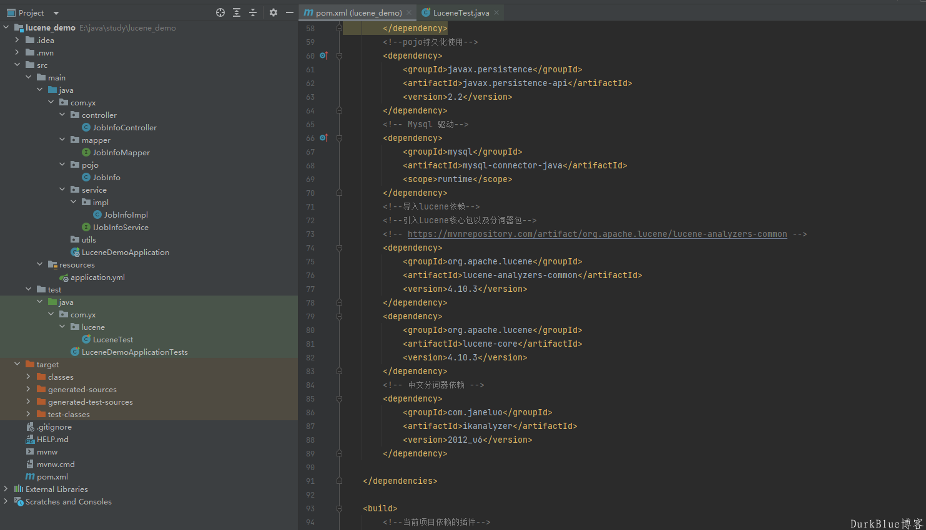This screenshot has height=530, width=926.
Task: Collapse the target folder
Action: [x=17, y=364]
